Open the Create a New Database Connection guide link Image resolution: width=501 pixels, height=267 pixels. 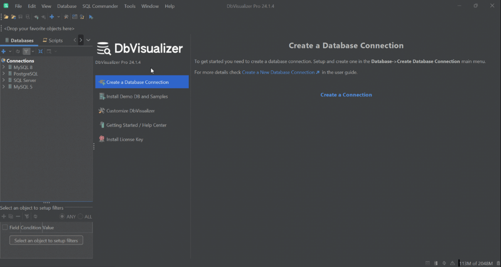click(281, 72)
